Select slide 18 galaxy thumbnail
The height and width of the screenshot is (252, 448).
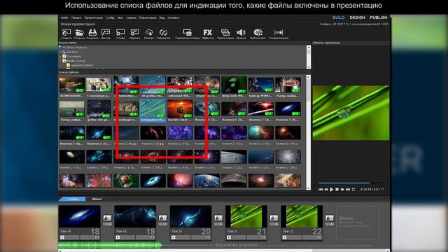pyautogui.click(x=79, y=216)
